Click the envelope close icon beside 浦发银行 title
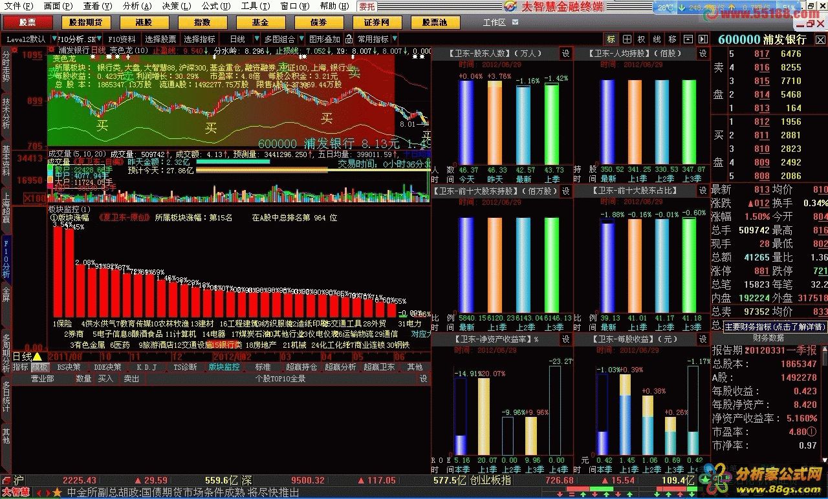 click(820, 39)
